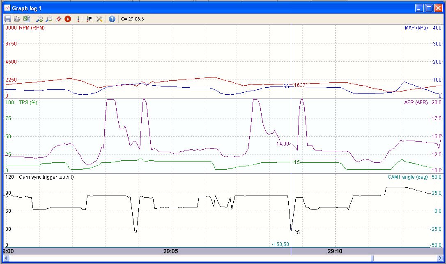The image size is (446, 264).
Task: Click the horizontal scrollbar thumb
Action: (372, 258)
